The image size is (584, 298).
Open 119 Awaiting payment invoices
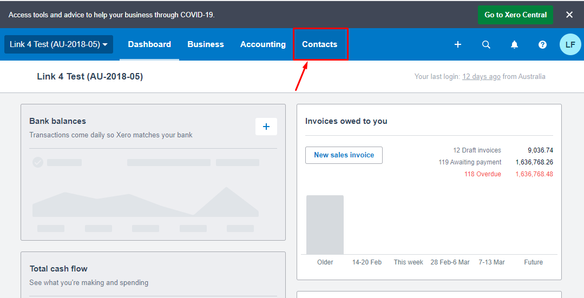coord(470,162)
